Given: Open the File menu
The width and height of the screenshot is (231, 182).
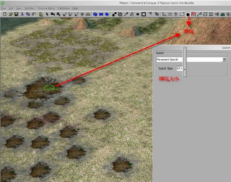Looking at the screenshot, I should point(3,8).
